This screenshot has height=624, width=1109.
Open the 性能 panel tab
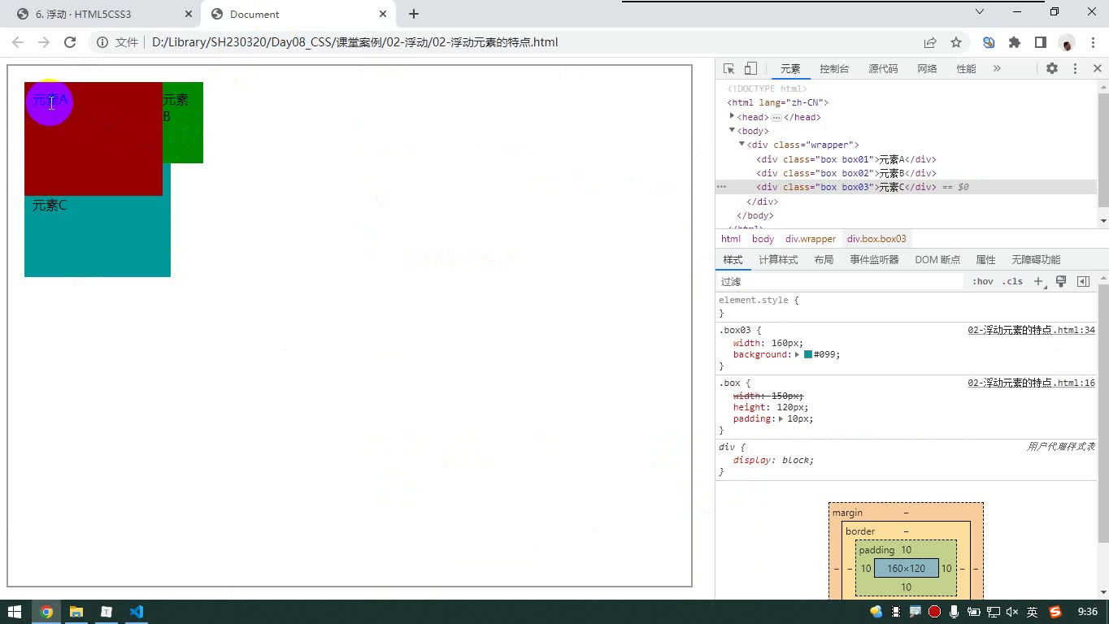tap(966, 69)
